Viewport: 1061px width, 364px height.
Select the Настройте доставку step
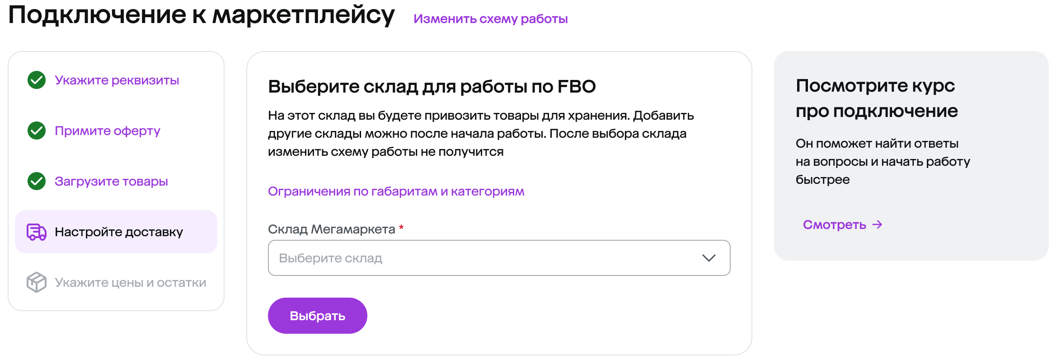[x=119, y=232]
